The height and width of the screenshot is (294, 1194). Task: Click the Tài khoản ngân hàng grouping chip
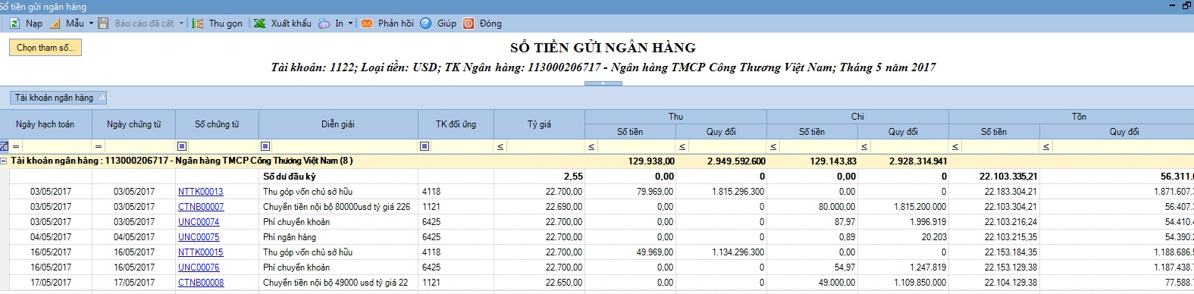click(58, 98)
